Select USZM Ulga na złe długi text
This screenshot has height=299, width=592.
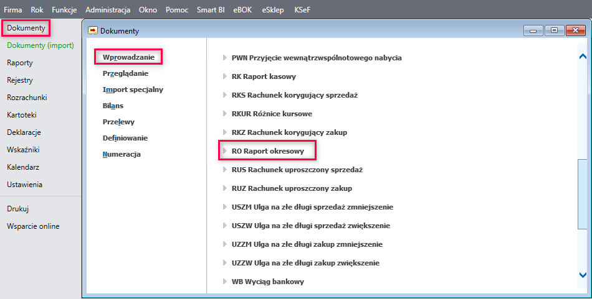312,207
